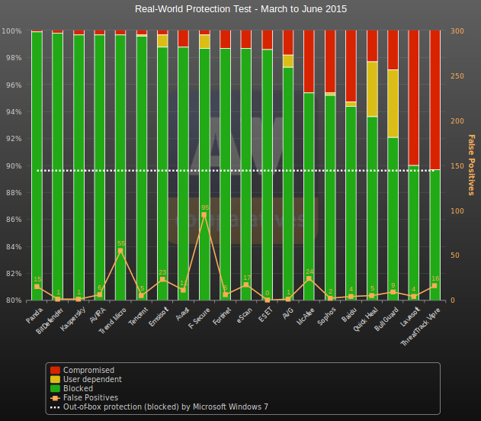Click the 'McAfee' x-axis label

tap(305, 317)
